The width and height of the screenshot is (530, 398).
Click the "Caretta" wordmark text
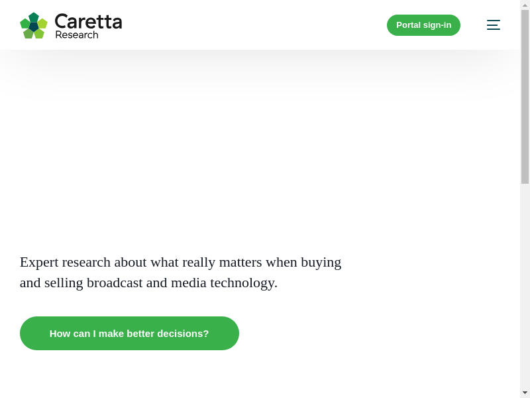[x=88, y=21]
